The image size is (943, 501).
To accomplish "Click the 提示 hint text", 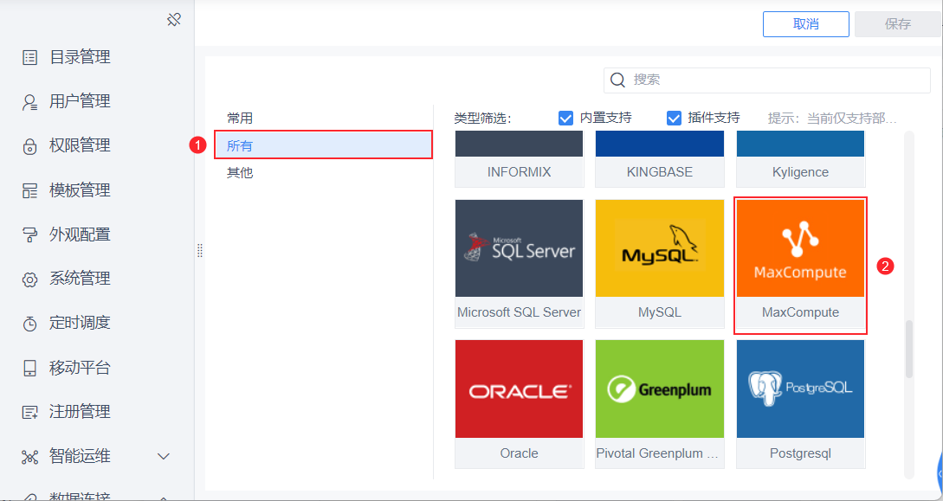I will pos(832,119).
